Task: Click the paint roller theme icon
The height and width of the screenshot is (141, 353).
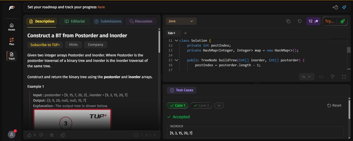Action: tap(333, 77)
